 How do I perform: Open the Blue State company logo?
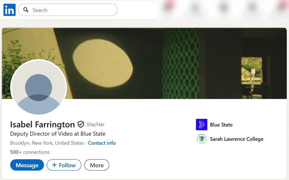[202, 125]
